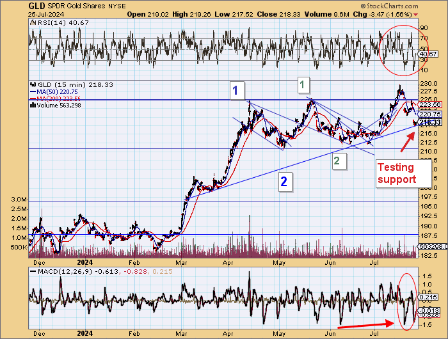Image resolution: width=448 pixels, height=339 pixels.
Task: Click the 0.215 MACD histogram tag on the axis
Action: pyautogui.click(x=428, y=297)
